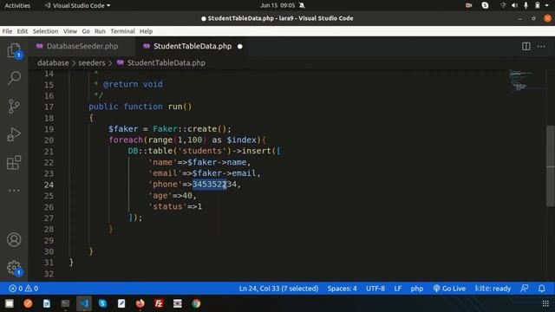Open Activities overview
555x312 pixels.
point(17,5)
